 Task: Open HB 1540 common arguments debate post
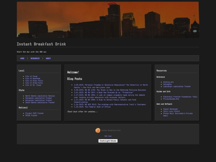click(x=109, y=96)
